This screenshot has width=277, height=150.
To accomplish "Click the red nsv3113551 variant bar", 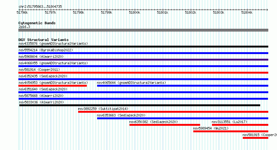I will click(x=240, y=125).
